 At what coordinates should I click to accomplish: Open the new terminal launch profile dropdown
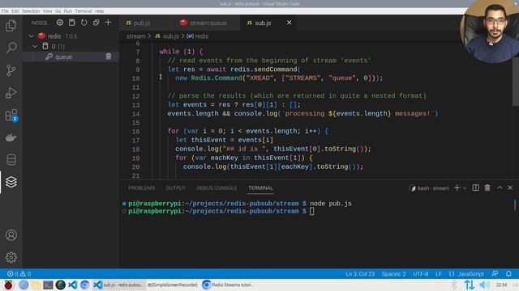coord(465,188)
